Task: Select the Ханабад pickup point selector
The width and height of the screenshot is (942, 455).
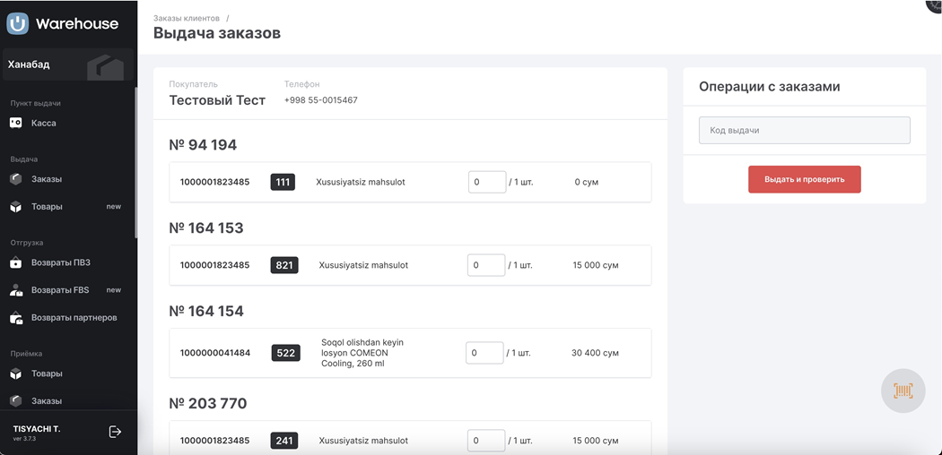Action: [x=68, y=65]
